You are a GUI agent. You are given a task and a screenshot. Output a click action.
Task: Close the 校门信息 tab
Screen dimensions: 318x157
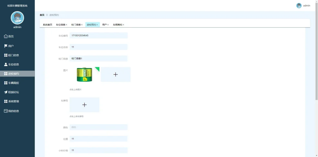[82, 25]
